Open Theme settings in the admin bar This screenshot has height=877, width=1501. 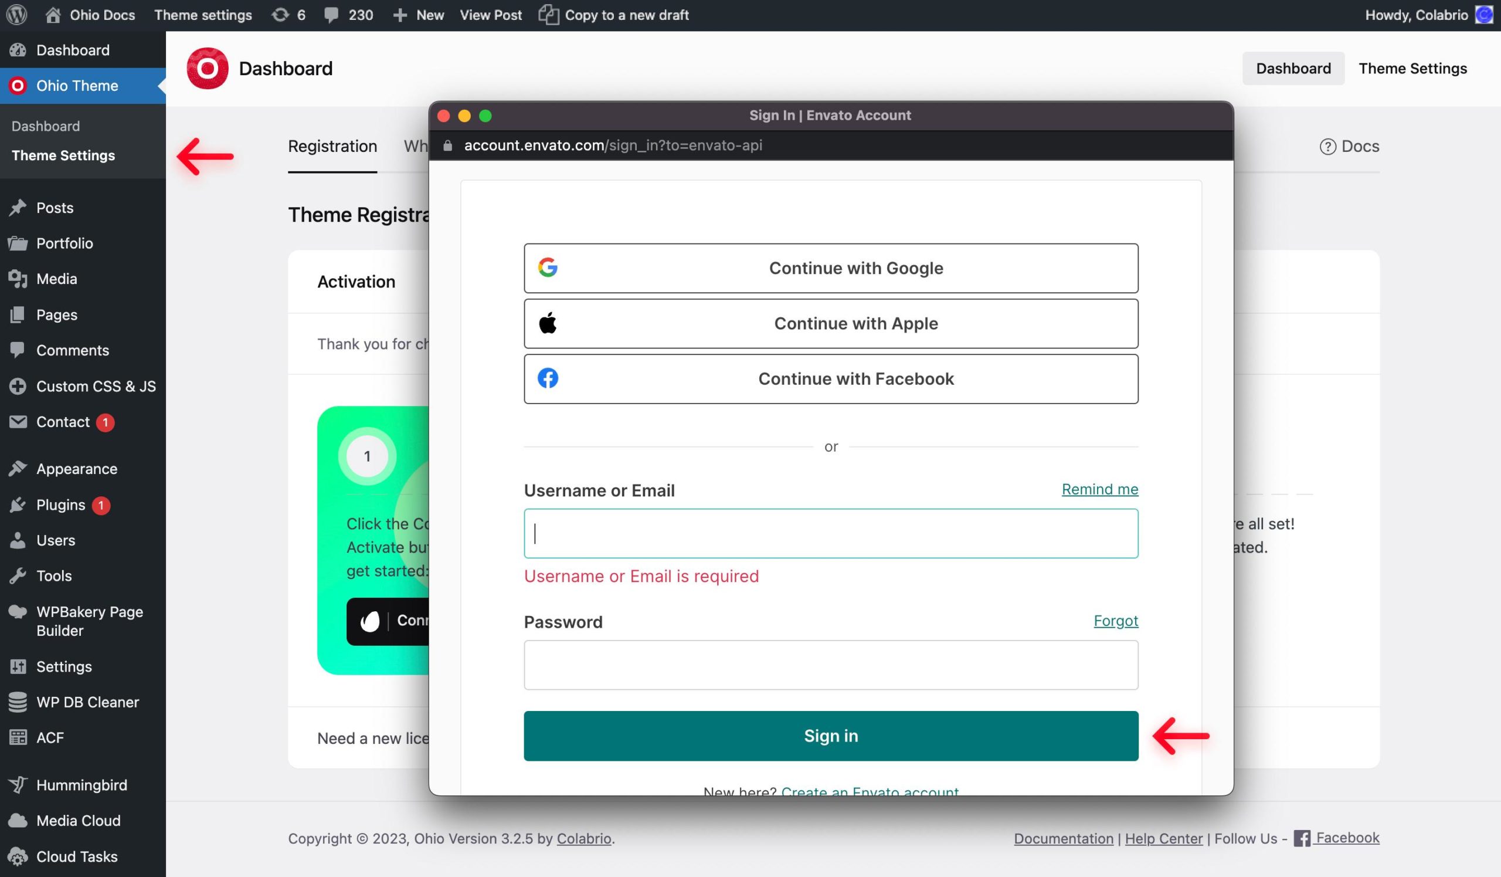pyautogui.click(x=202, y=15)
